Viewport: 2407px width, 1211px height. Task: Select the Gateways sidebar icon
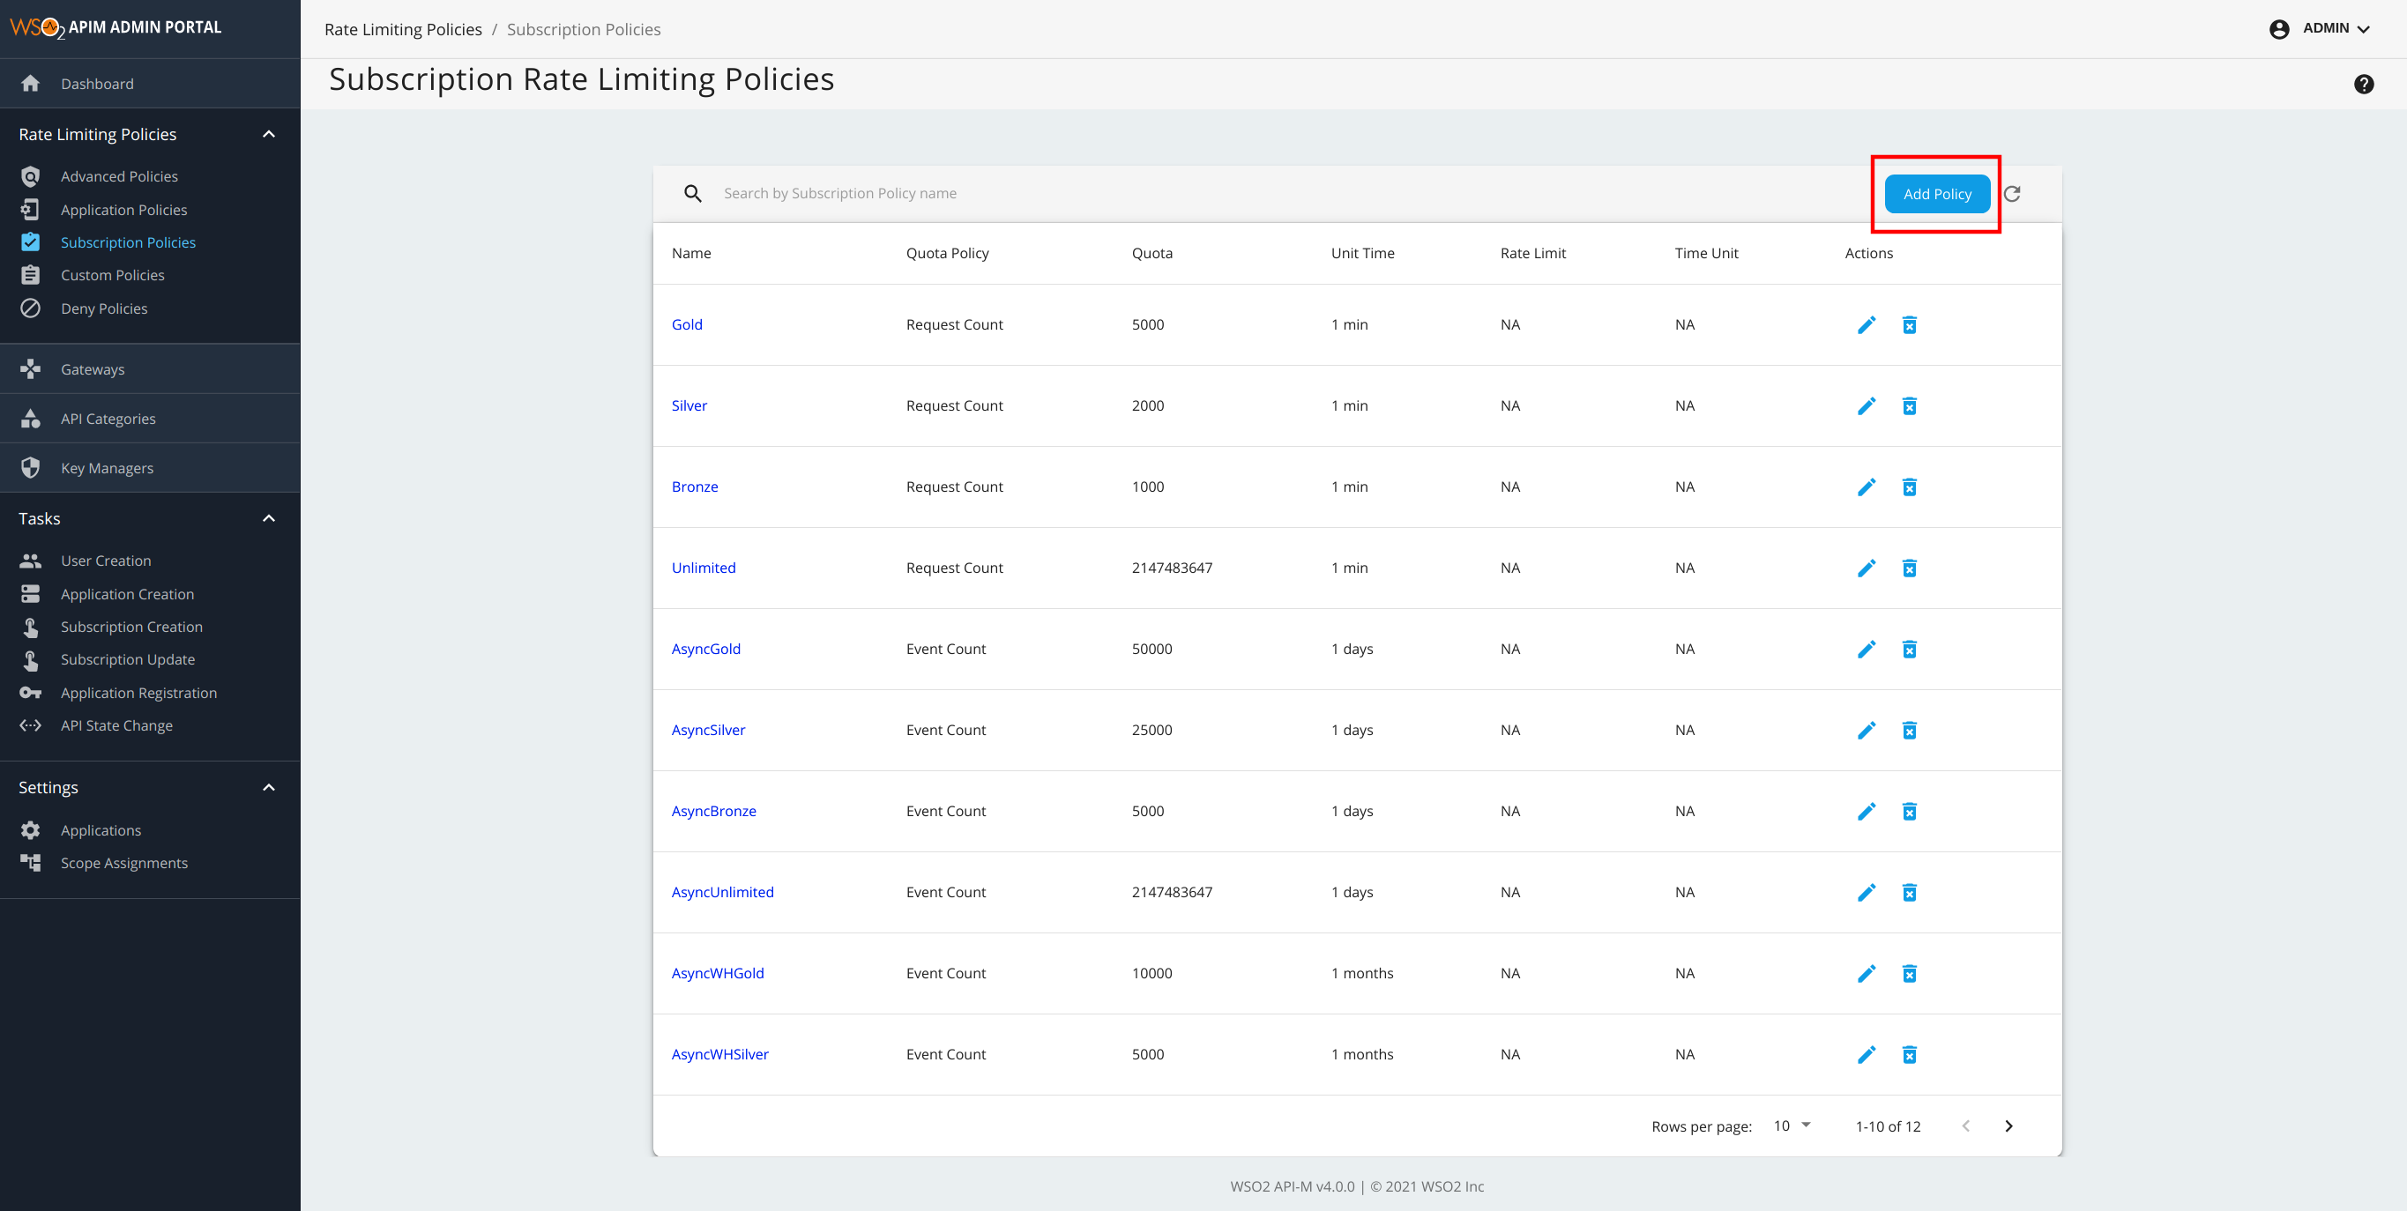[x=31, y=368]
